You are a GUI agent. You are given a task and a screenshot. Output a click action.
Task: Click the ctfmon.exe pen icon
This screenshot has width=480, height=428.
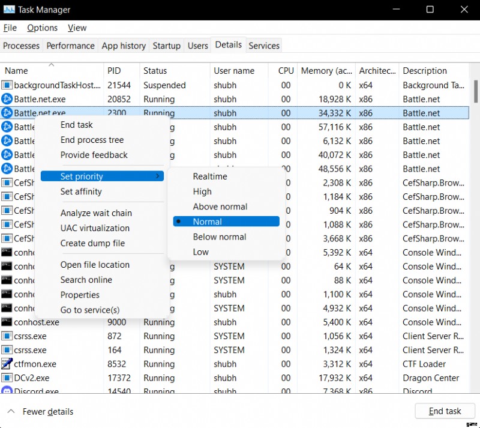tap(7, 364)
